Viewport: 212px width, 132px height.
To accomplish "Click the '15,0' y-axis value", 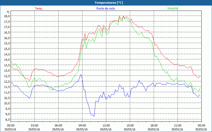I will tap(7, 49).
